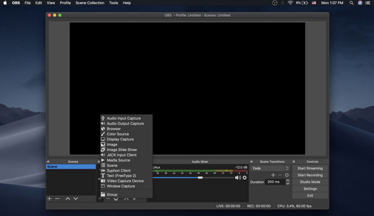Add Audio Input Capture source
Image resolution: width=374 pixels, height=216 pixels.
pos(127,118)
